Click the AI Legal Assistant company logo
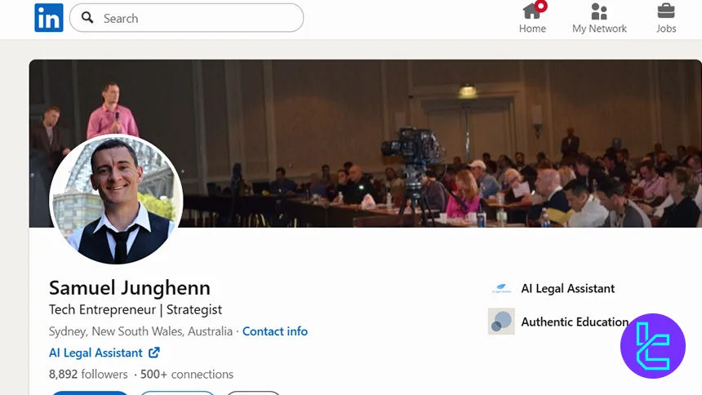 500,288
